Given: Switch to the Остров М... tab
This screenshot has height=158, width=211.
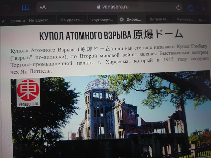Looking at the screenshot, I should click(x=159, y=19).
